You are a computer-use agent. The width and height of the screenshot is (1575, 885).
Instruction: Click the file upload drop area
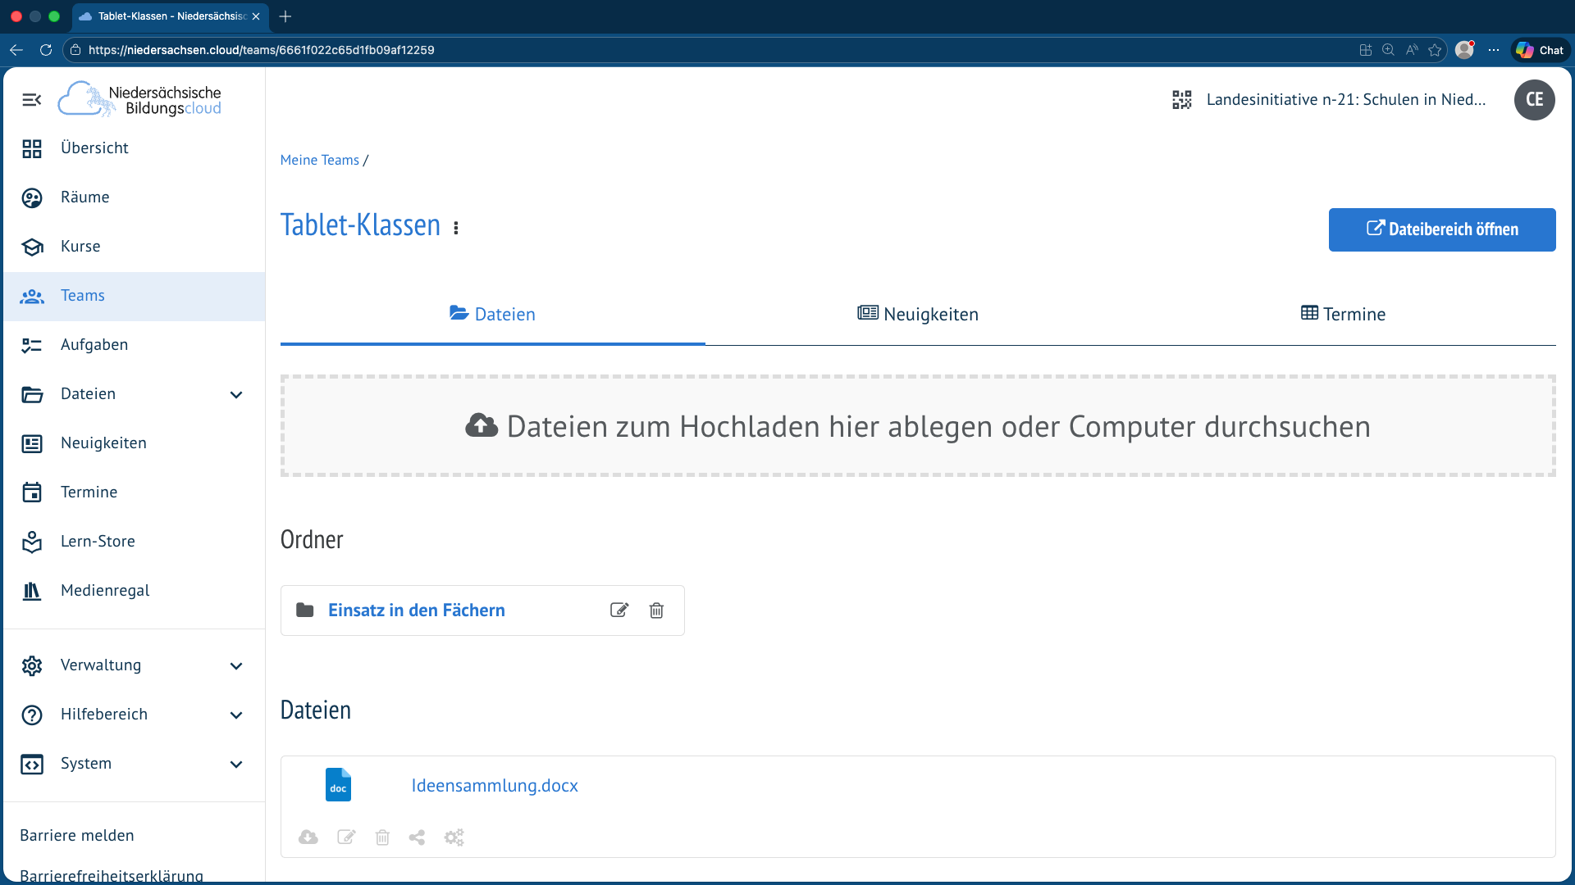918,426
